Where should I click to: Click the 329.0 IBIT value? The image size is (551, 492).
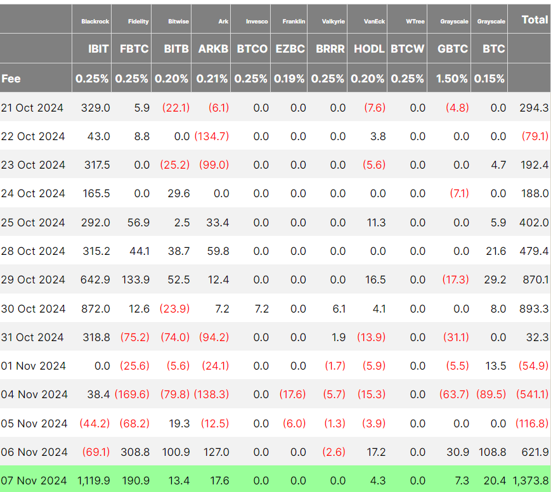(96, 108)
